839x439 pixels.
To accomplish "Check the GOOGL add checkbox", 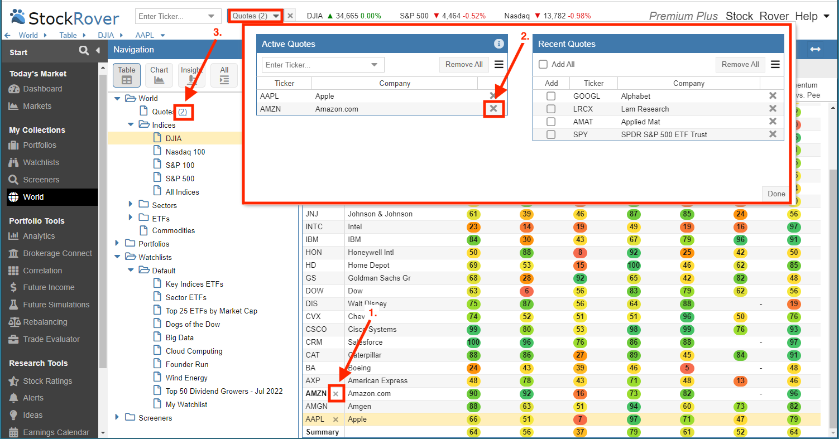I will click(551, 96).
